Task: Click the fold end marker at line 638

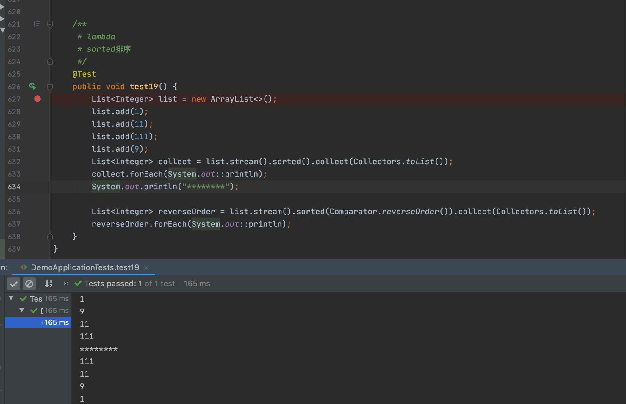Action: click(x=50, y=237)
